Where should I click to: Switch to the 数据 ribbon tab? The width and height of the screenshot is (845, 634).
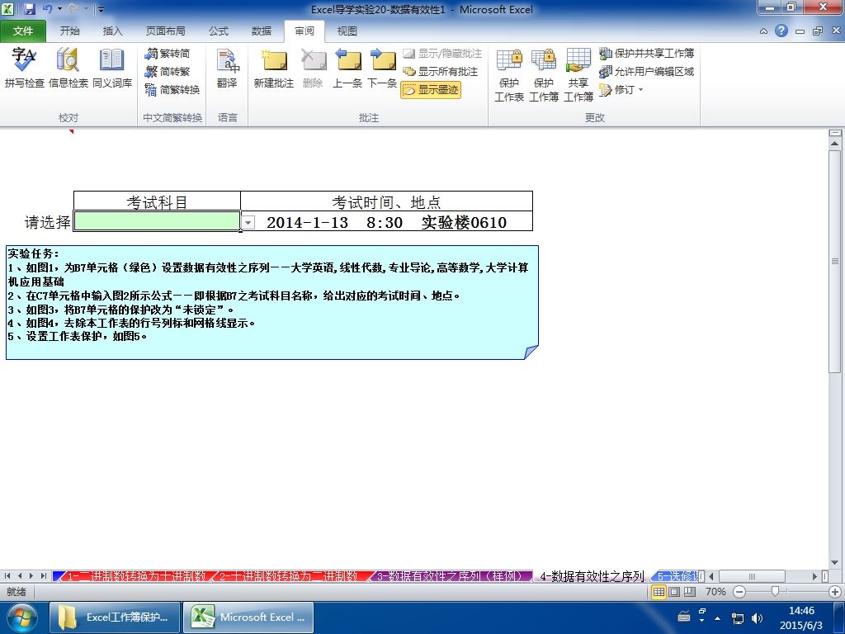tap(262, 31)
